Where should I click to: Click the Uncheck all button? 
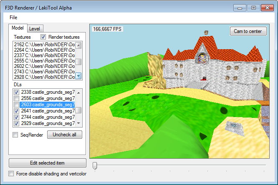click(65, 135)
